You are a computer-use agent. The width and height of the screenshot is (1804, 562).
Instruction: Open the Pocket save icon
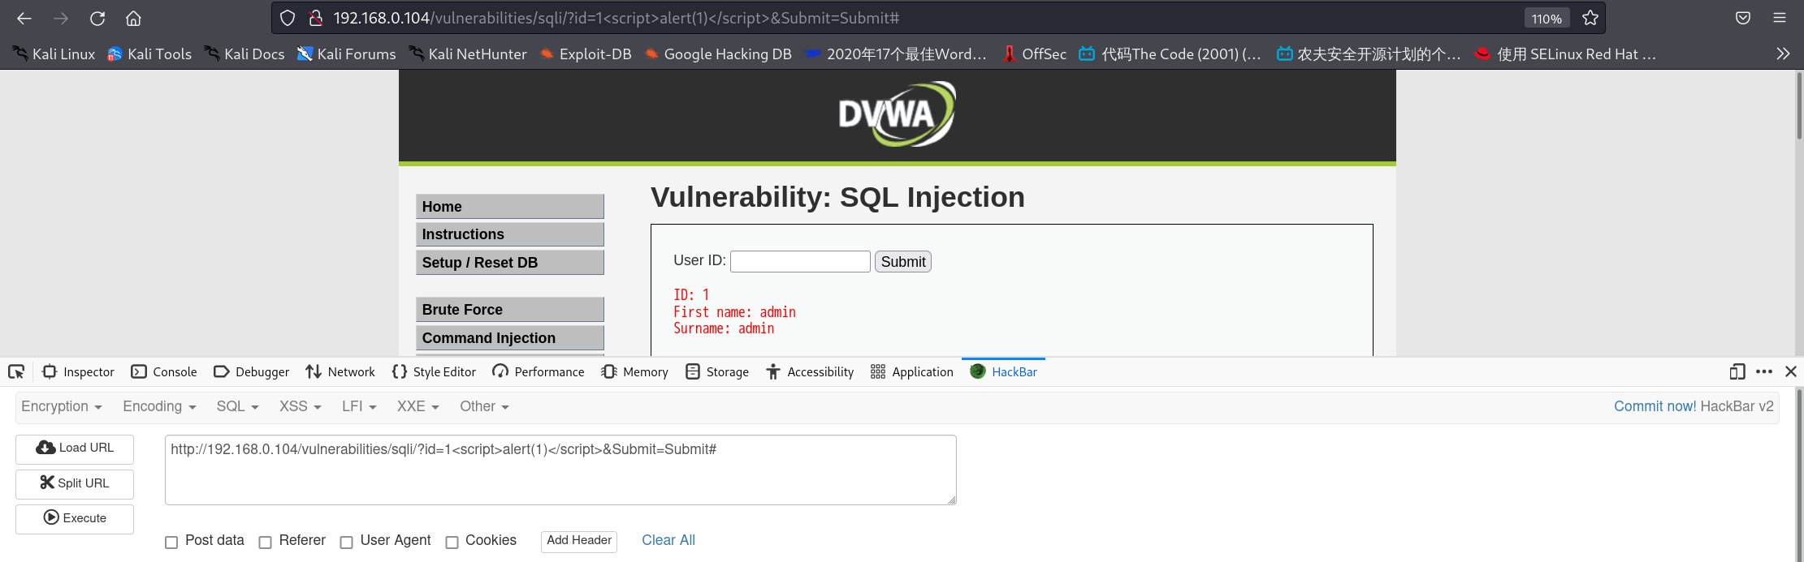coord(1743,18)
